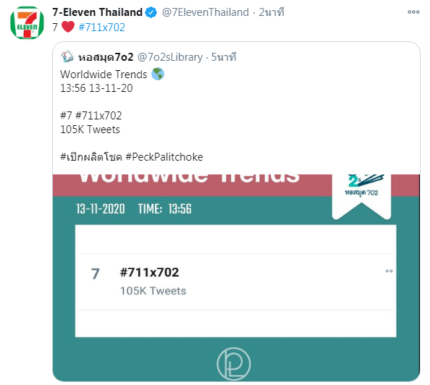Open the quoted tweet text 105K Tweets
The width and height of the screenshot is (430, 385).
pos(90,130)
